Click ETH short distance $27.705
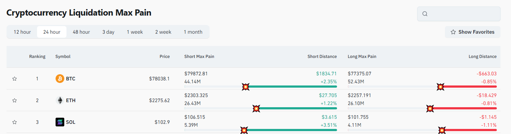 click(x=328, y=95)
